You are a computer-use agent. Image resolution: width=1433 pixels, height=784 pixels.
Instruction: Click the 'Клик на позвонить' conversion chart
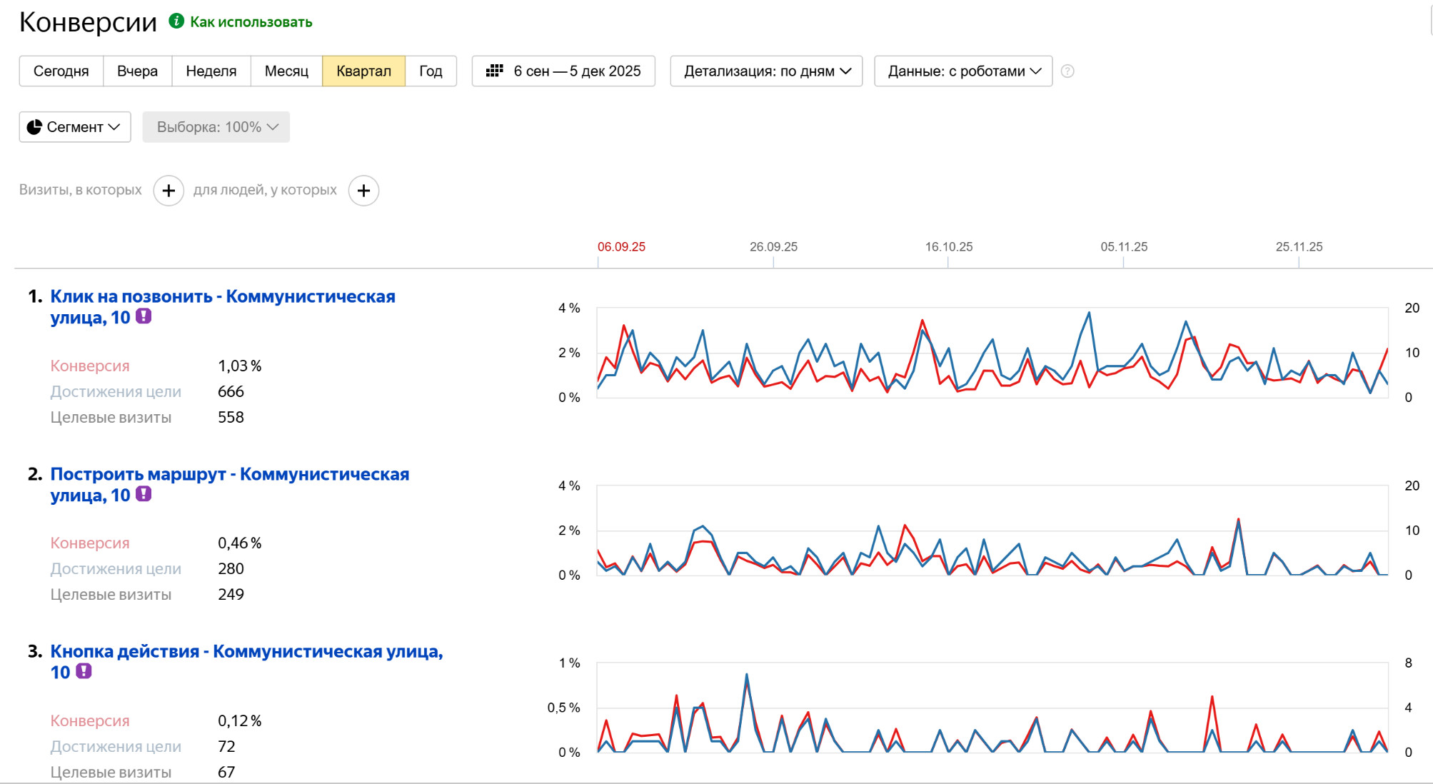tap(992, 353)
